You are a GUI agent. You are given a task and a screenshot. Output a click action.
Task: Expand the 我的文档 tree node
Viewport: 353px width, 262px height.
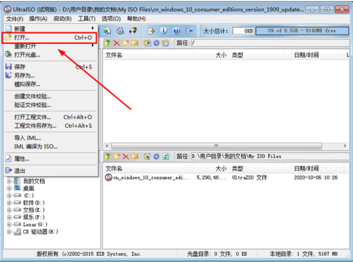pos(9,181)
